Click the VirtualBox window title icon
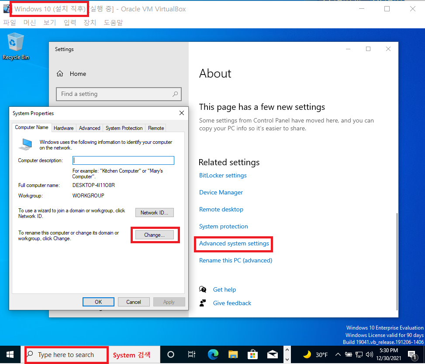The image size is (425, 364). 7,9
